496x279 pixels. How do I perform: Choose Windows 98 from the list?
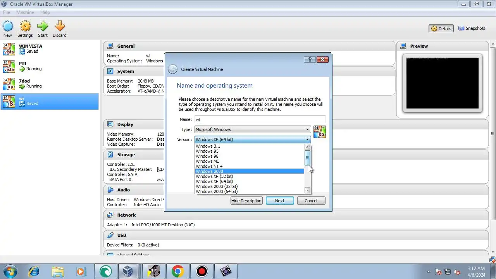point(249,156)
